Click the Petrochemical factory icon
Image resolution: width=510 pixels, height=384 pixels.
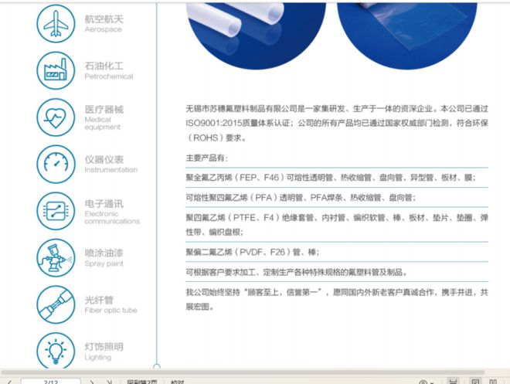(x=56, y=70)
